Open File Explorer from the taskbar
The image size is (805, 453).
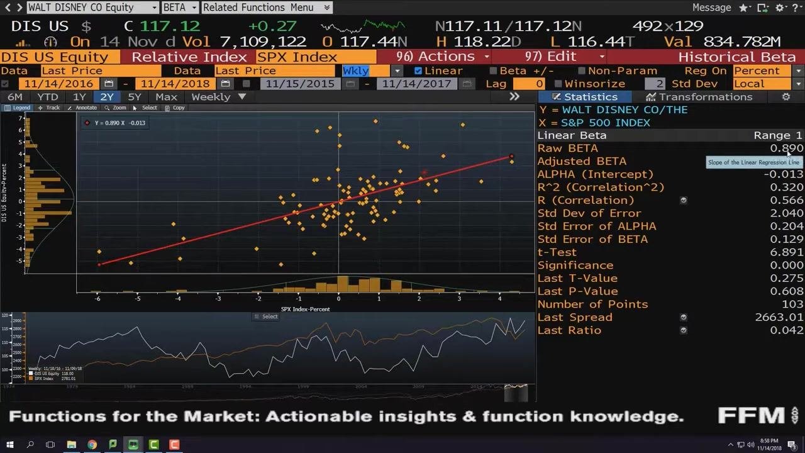point(71,445)
